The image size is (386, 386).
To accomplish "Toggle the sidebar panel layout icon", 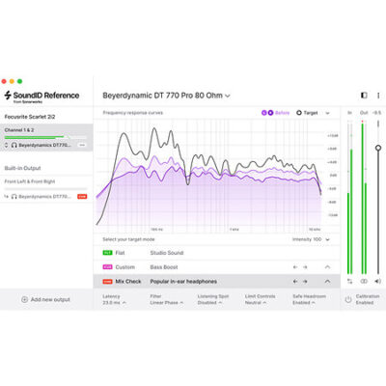I will tap(364, 96).
